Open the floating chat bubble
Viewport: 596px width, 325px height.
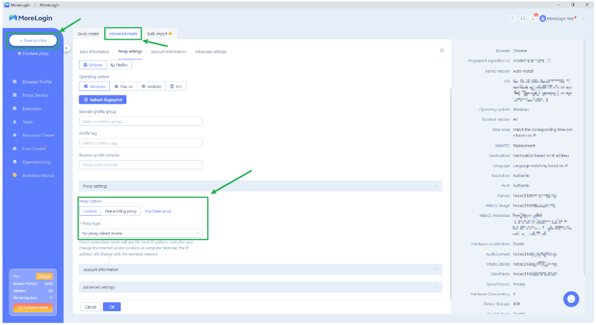pyautogui.click(x=571, y=299)
